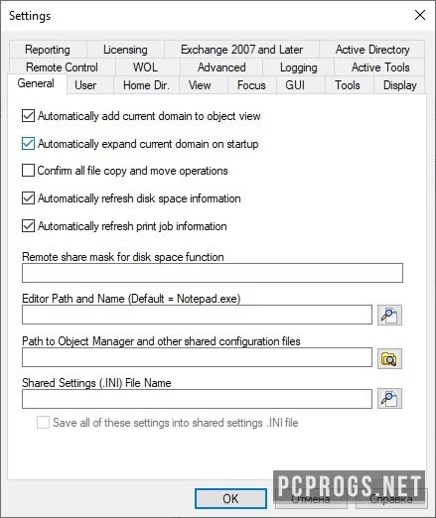This screenshot has width=436, height=518.
Task: Open the Exchange 2007 and Later tab
Action: tap(241, 50)
